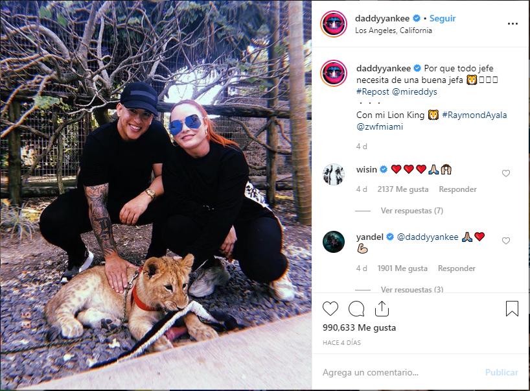Image resolution: width=530 pixels, height=391 pixels.
Task: Open the three-dot options menu
Action: [x=513, y=24]
